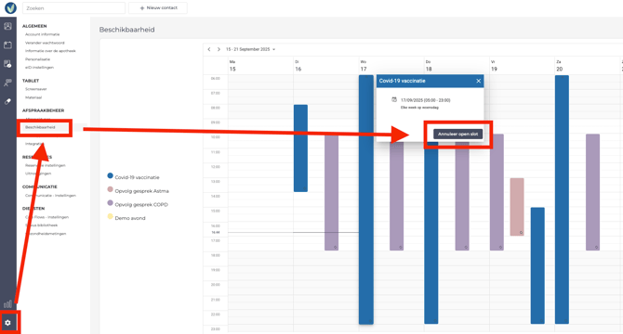Open Materiaal under Tablet
The width and height of the screenshot is (623, 334).
(x=33, y=97)
